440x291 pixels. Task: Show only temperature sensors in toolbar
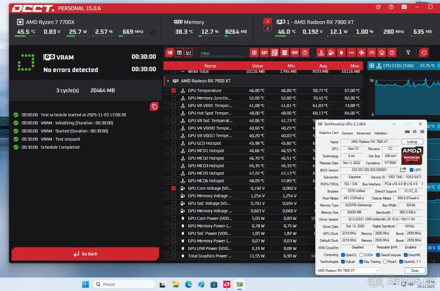[x=321, y=53]
